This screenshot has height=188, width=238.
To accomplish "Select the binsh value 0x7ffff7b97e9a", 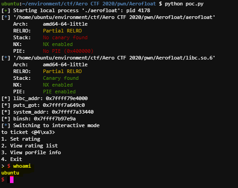I will tap(55, 119).
